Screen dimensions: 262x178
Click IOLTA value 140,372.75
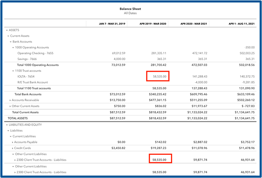[247, 76]
